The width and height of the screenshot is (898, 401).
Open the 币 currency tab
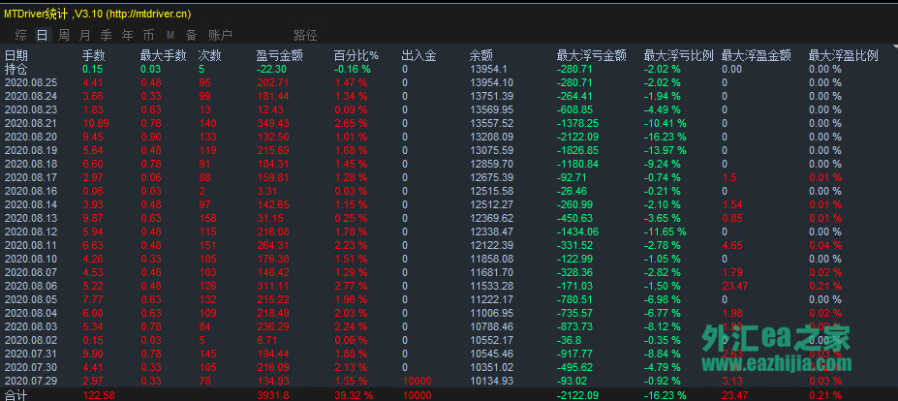(148, 35)
